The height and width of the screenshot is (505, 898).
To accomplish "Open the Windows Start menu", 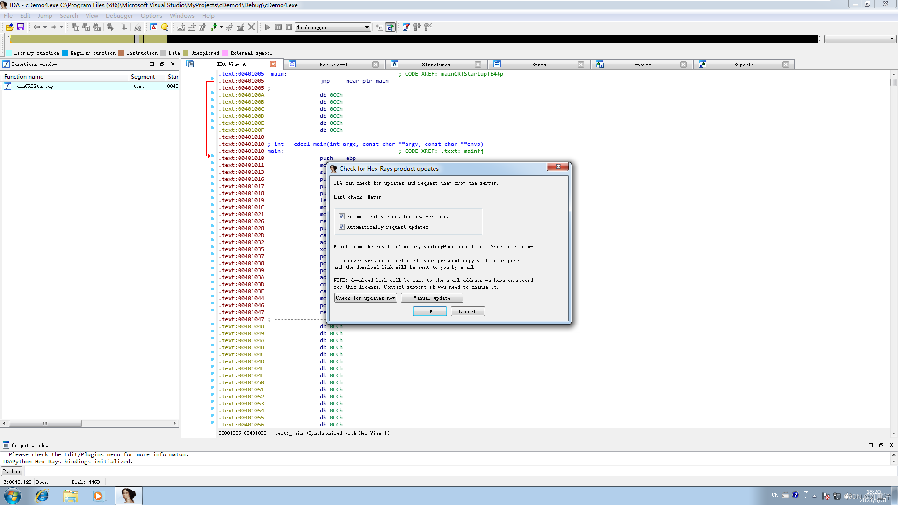I will tap(13, 496).
